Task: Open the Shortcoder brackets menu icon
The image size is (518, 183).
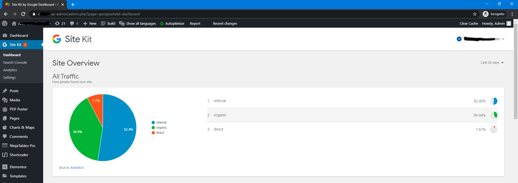Action: (5, 155)
